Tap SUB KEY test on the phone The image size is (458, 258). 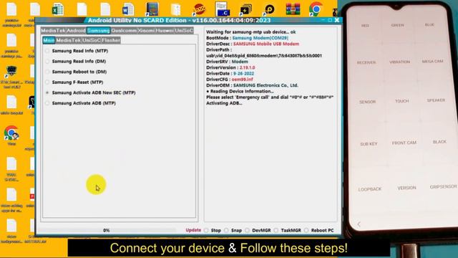click(369, 144)
